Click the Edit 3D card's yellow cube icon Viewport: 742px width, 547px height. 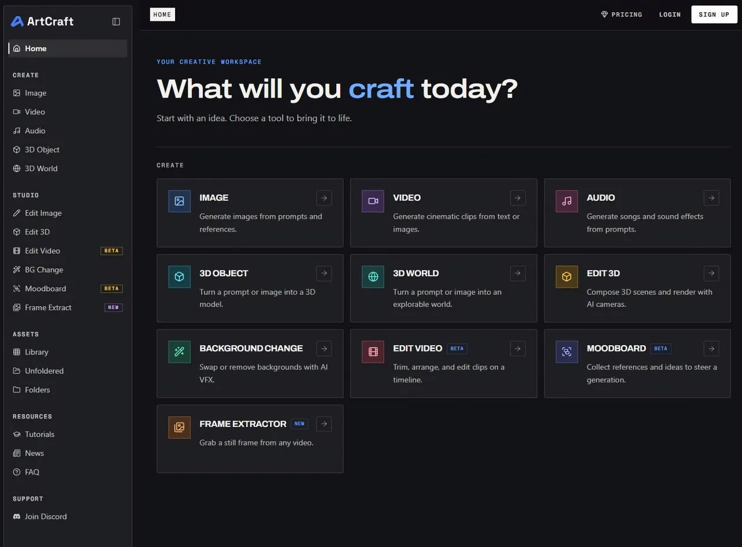coord(566,277)
